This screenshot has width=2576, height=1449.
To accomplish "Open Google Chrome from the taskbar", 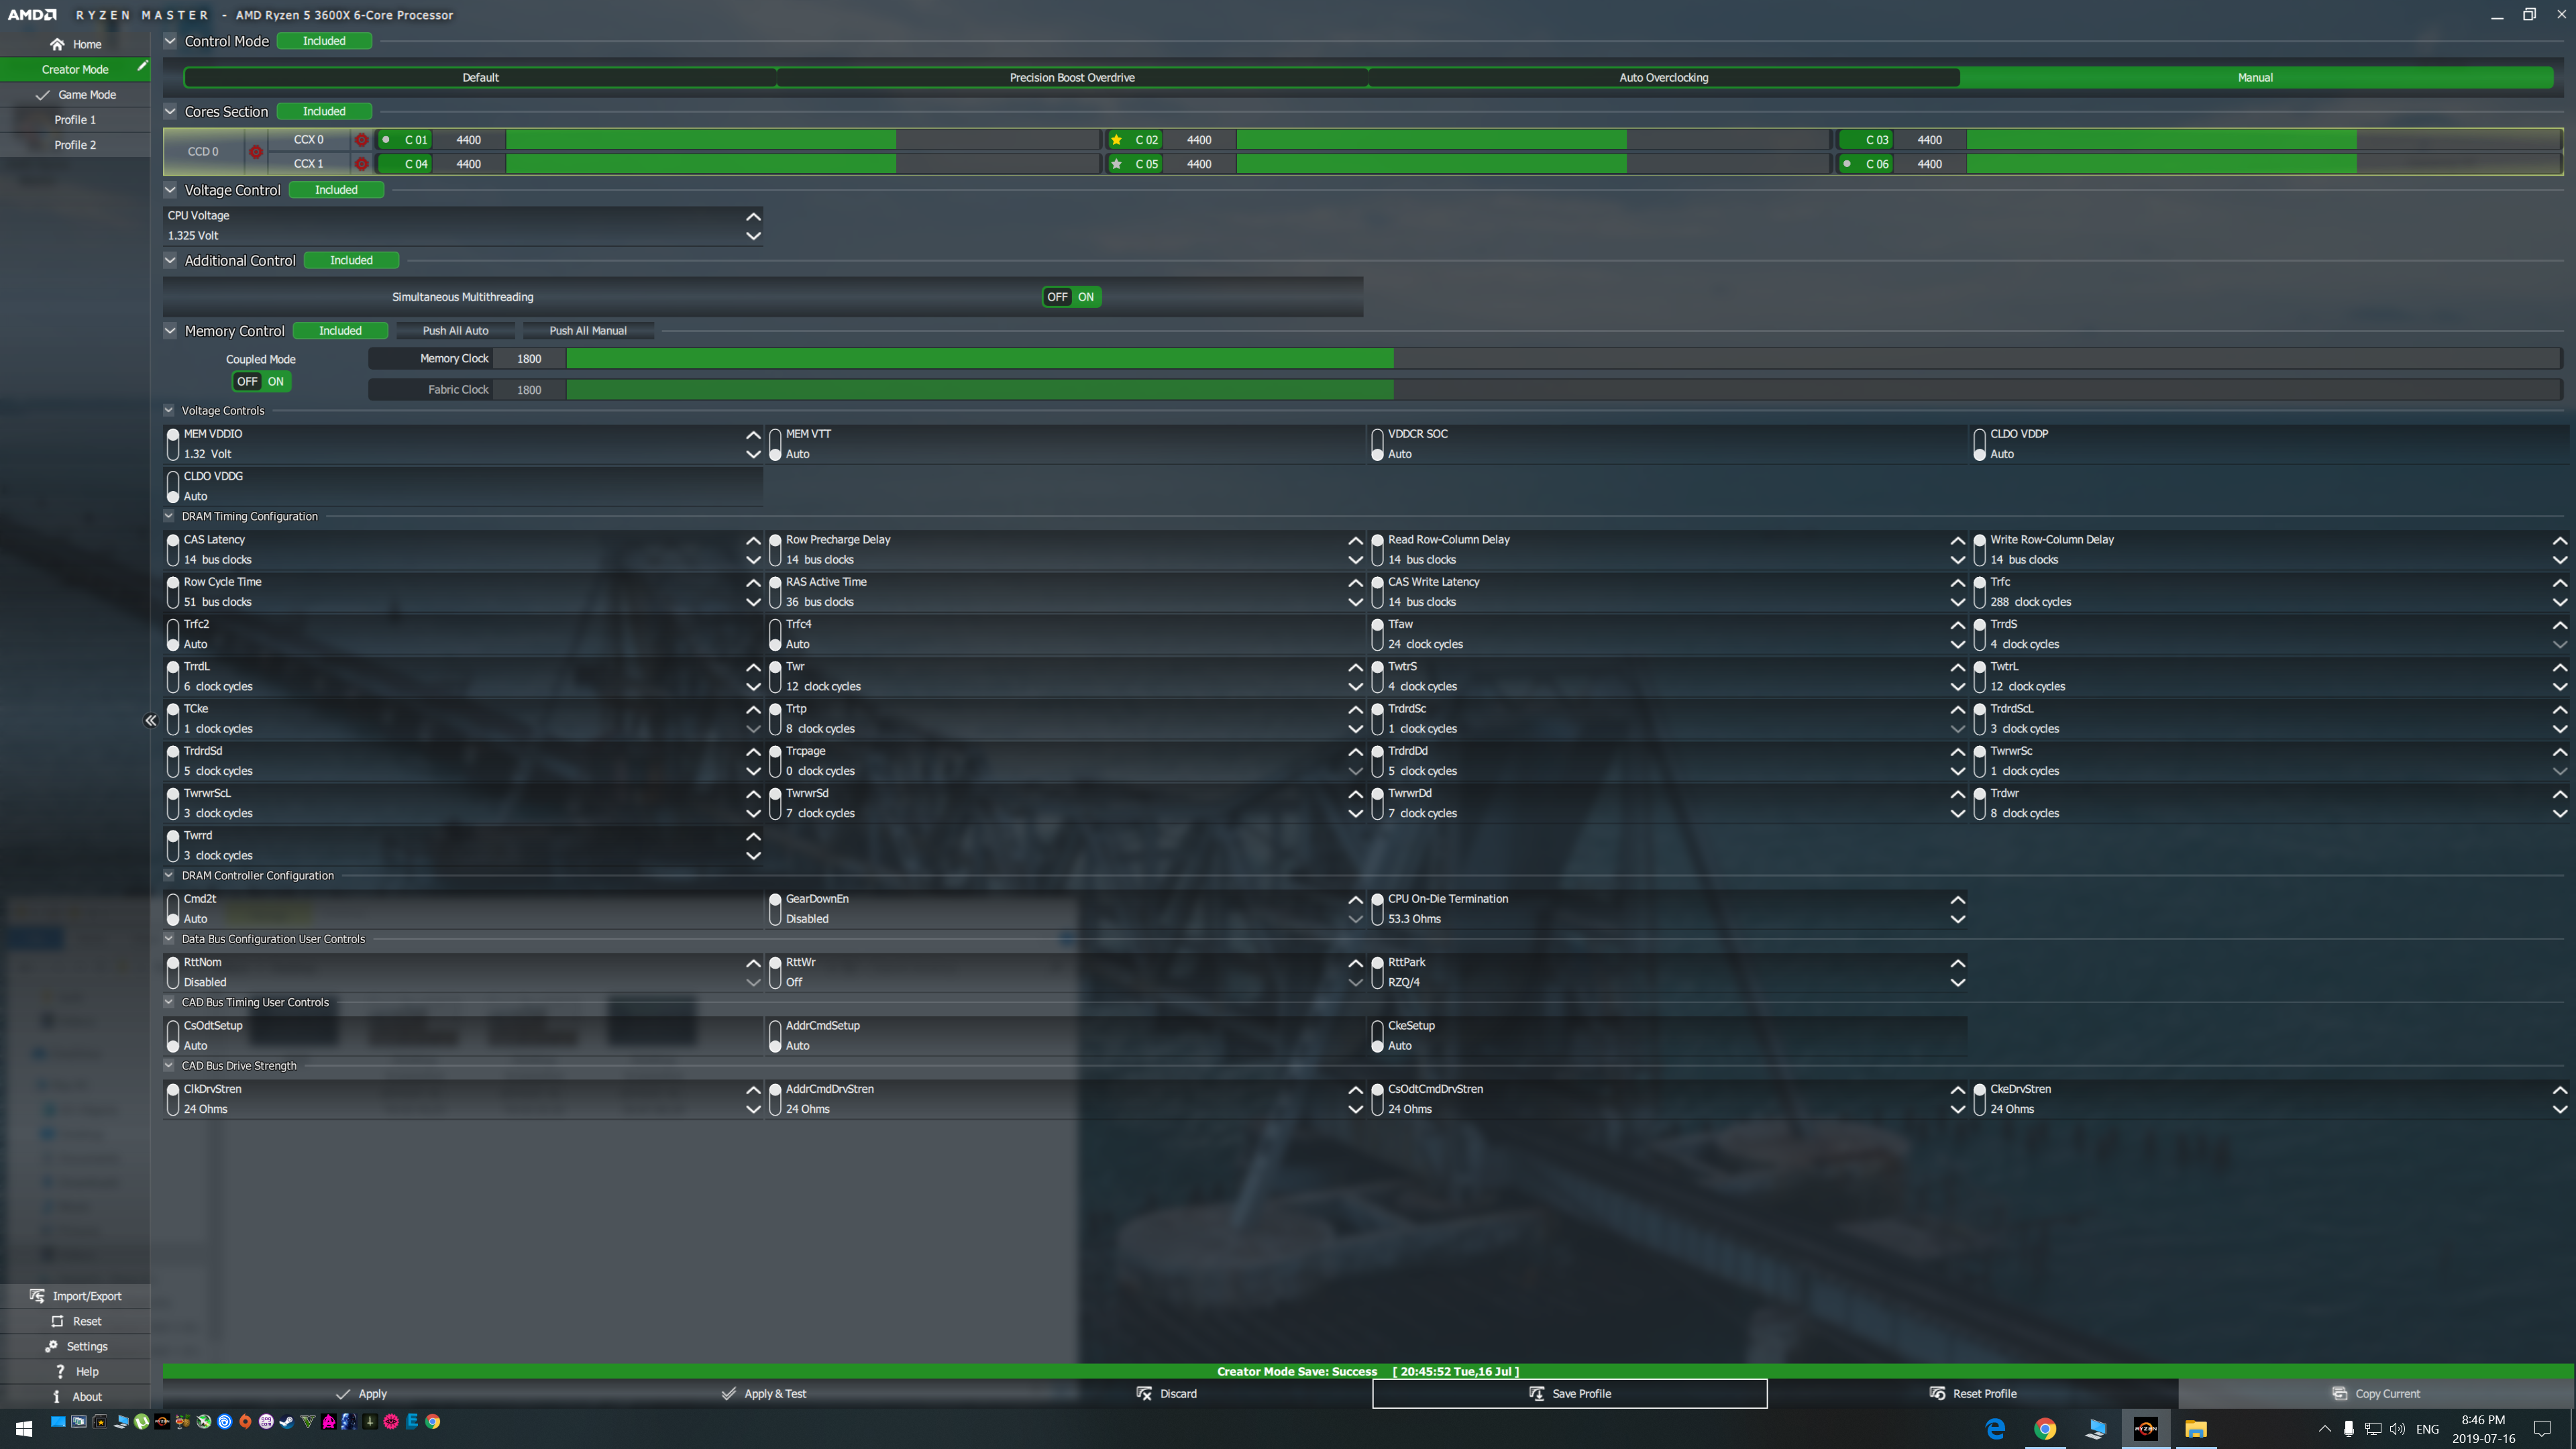I will point(2045,1428).
